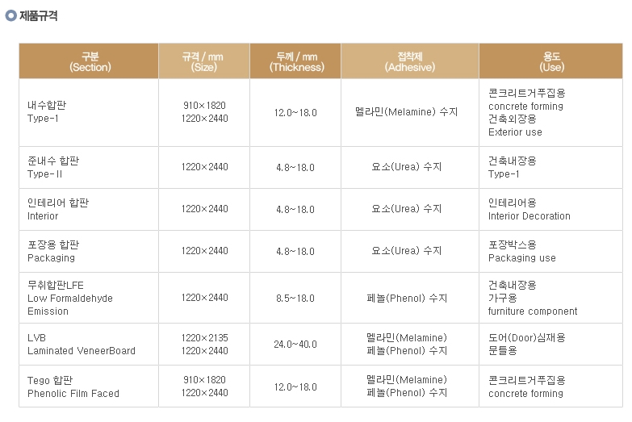The width and height of the screenshot is (632, 422).
Task: Click the 24.0~40.0 thickness value
Action: (295, 345)
